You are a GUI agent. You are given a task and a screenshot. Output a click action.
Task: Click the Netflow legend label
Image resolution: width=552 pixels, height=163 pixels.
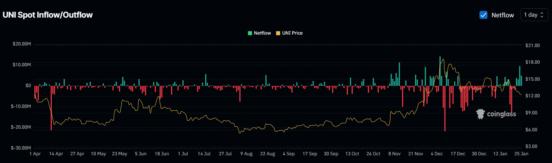tap(262, 33)
